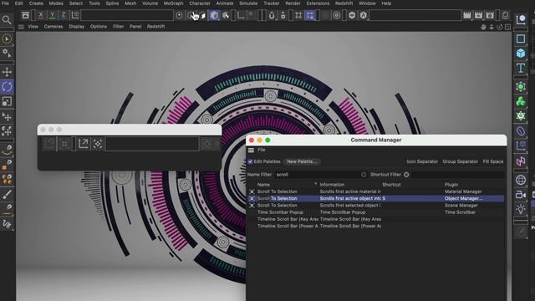Open viewport Display menu

[x=76, y=27]
